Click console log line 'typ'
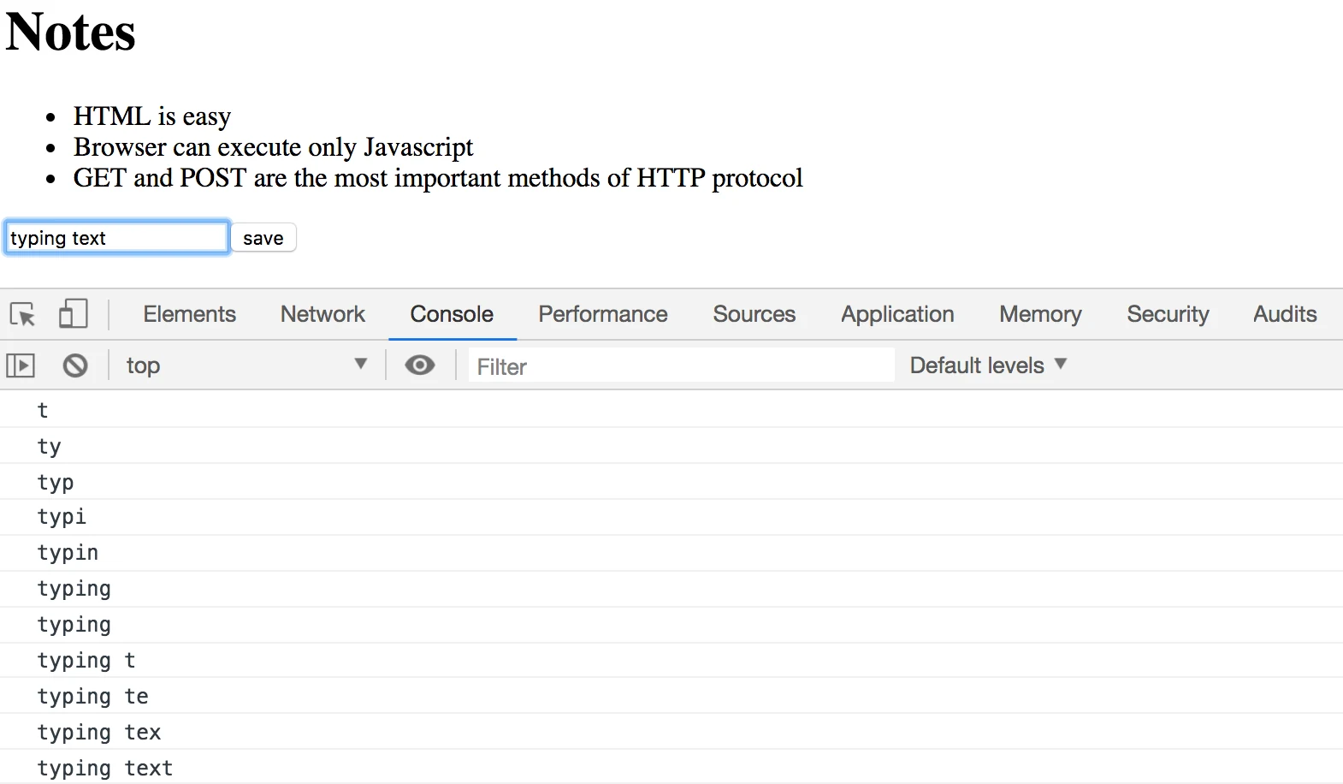Screen dimensions: 1343x784 click(671, 482)
